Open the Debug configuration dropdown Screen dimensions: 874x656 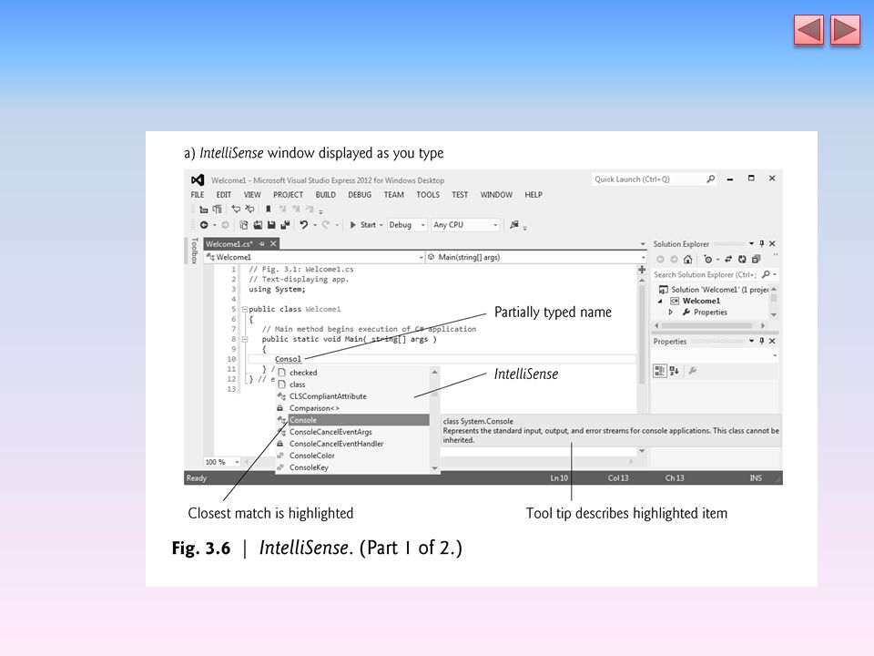[x=407, y=225]
